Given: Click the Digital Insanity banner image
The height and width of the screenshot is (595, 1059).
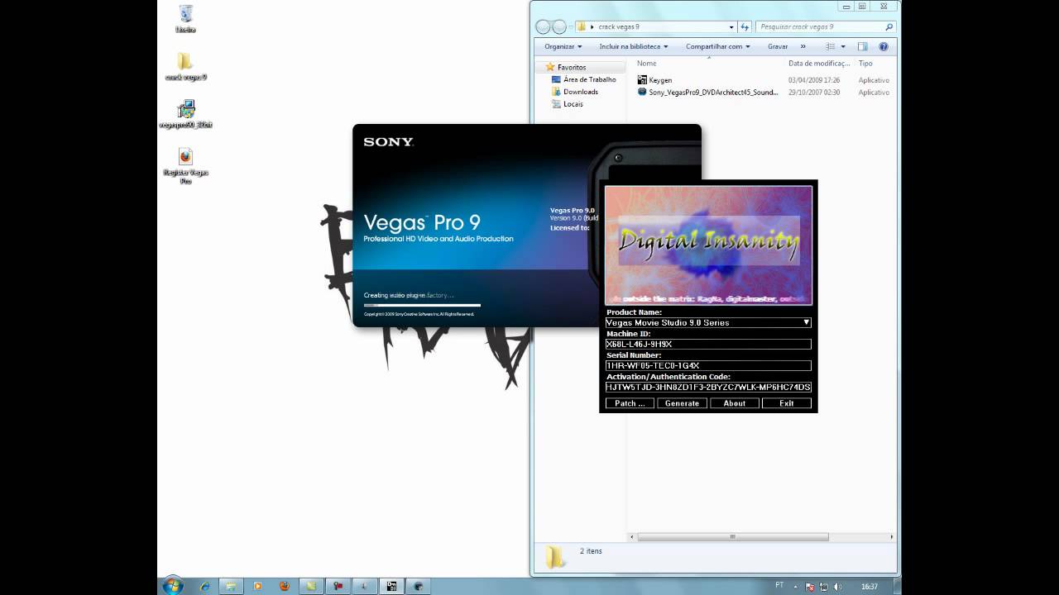Looking at the screenshot, I should coord(708,245).
